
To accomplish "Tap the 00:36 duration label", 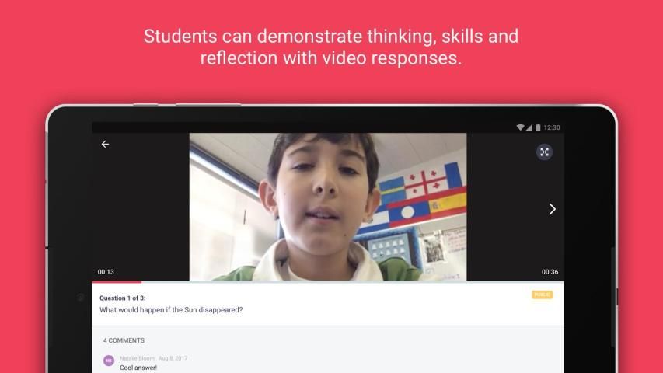I will tap(550, 272).
